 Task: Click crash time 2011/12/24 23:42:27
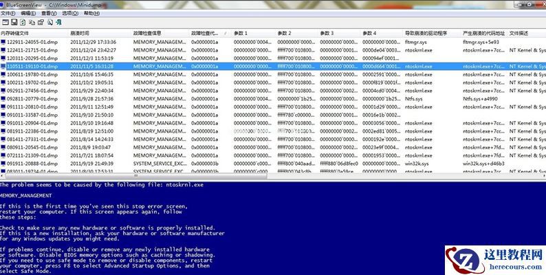(93, 50)
